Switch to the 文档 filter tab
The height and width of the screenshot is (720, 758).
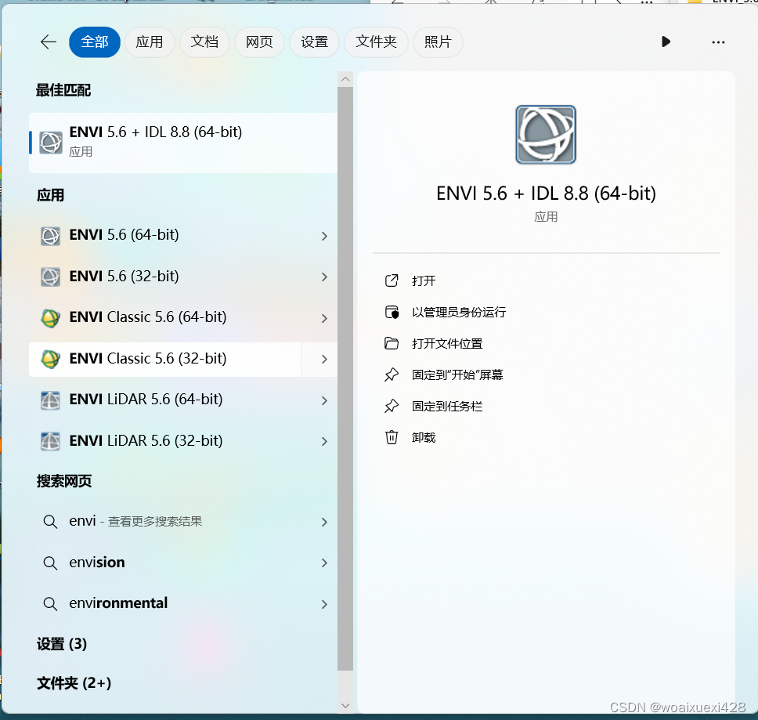tap(204, 42)
